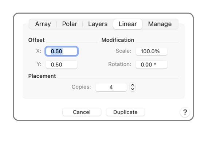
Task: Switch to the Polar tab
Action: coord(70,24)
